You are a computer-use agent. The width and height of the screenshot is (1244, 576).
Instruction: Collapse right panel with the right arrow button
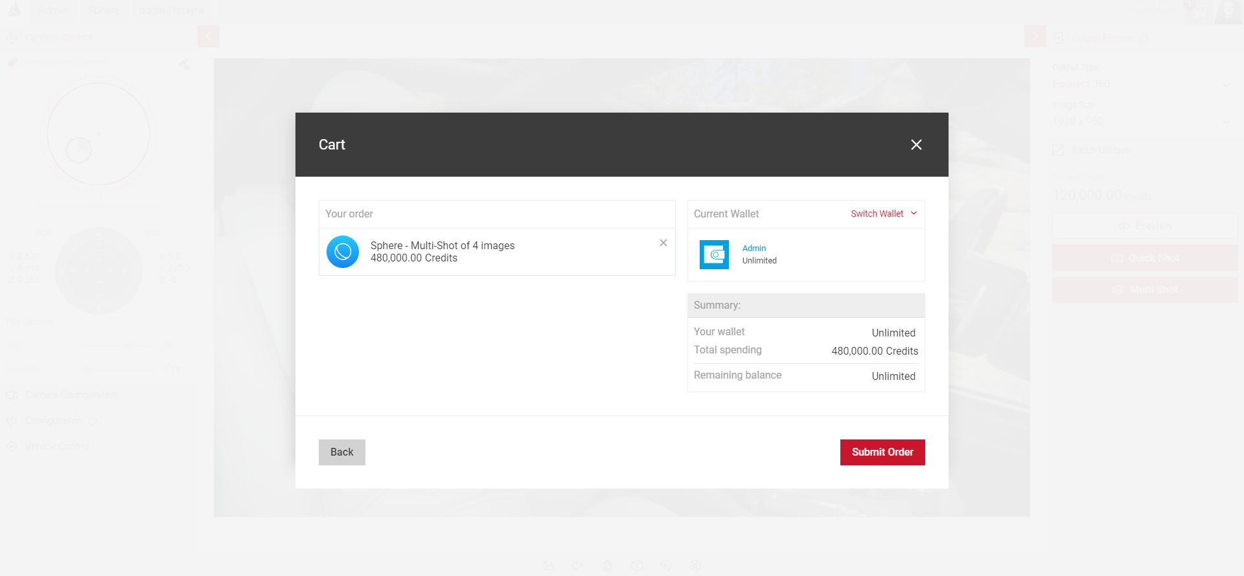click(x=1035, y=36)
